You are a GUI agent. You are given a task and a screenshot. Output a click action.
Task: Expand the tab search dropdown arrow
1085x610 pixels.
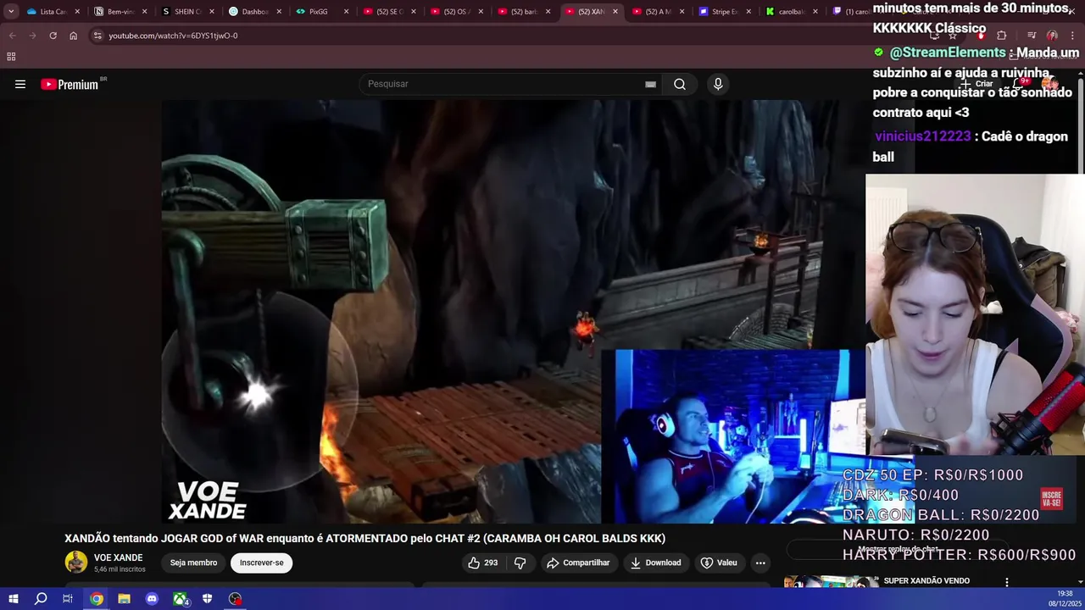tap(11, 12)
